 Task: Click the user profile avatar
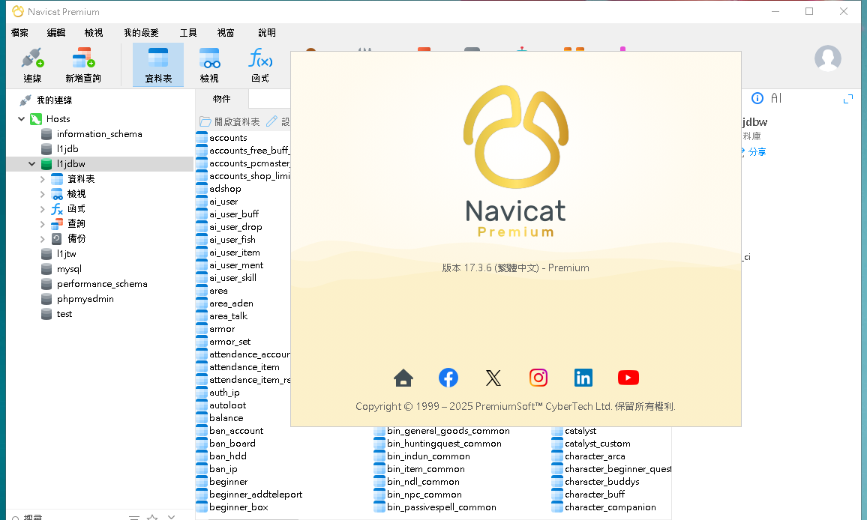[x=828, y=58]
